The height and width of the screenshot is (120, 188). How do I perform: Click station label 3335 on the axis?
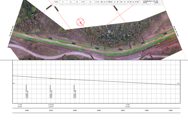51,110
